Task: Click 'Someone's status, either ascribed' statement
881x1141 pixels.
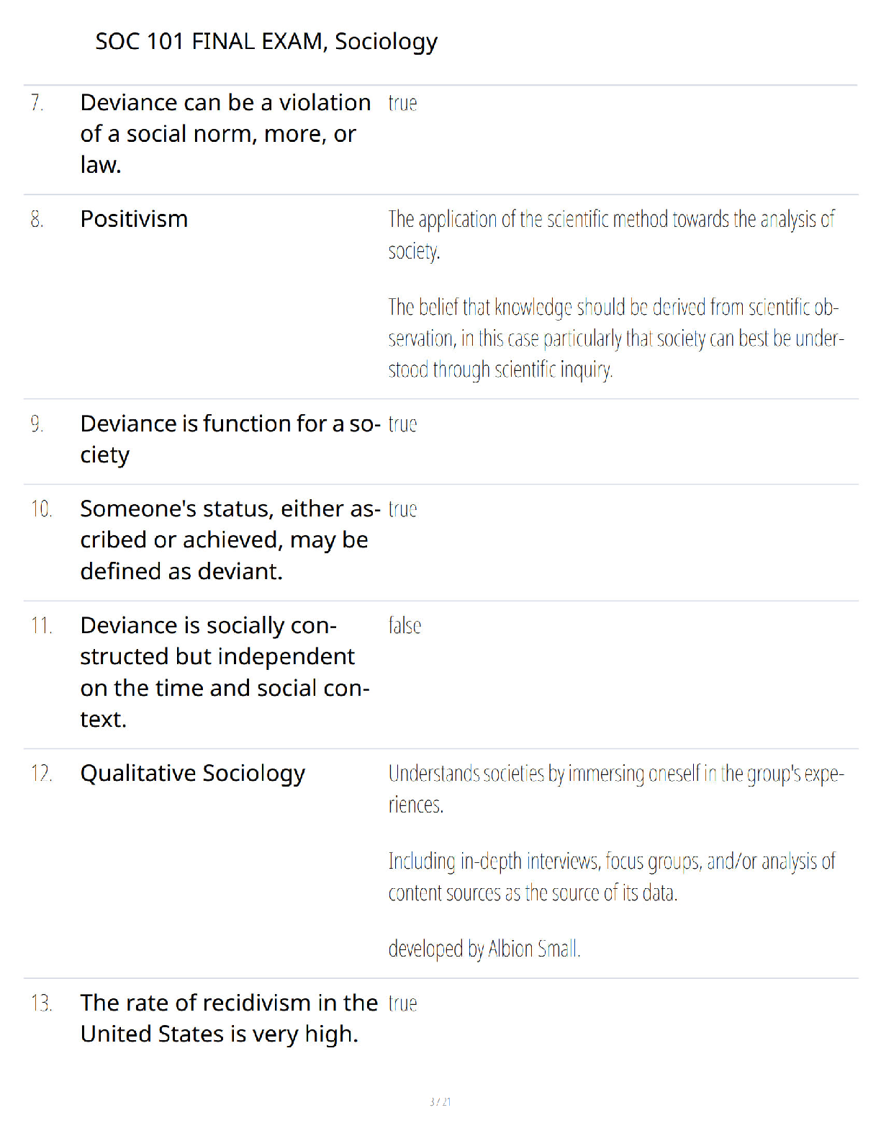Action: 230,540
